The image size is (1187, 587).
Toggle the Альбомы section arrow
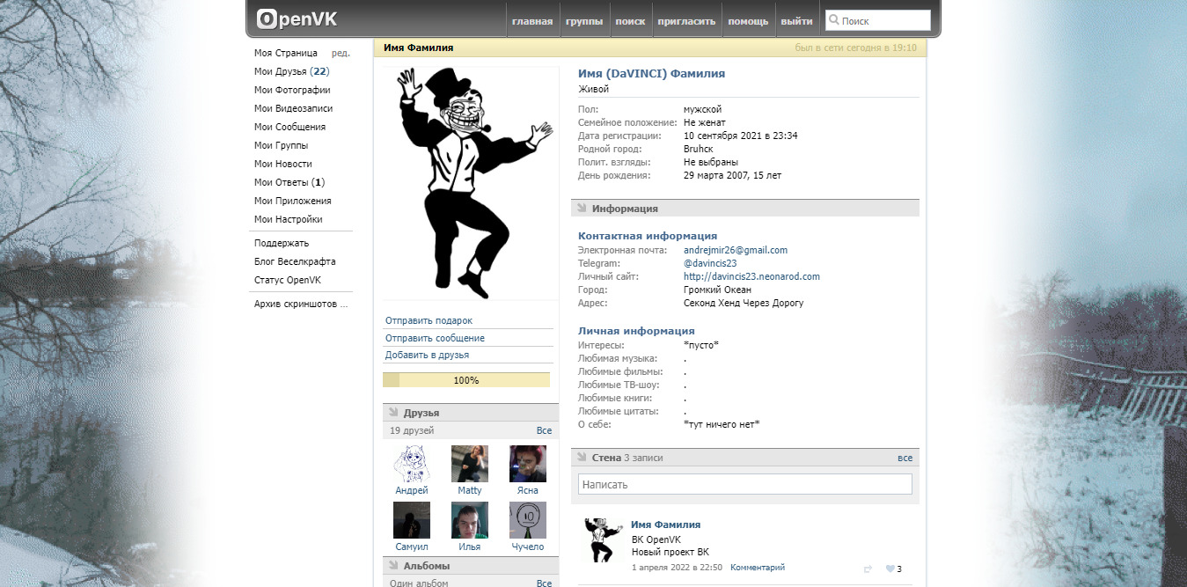392,566
